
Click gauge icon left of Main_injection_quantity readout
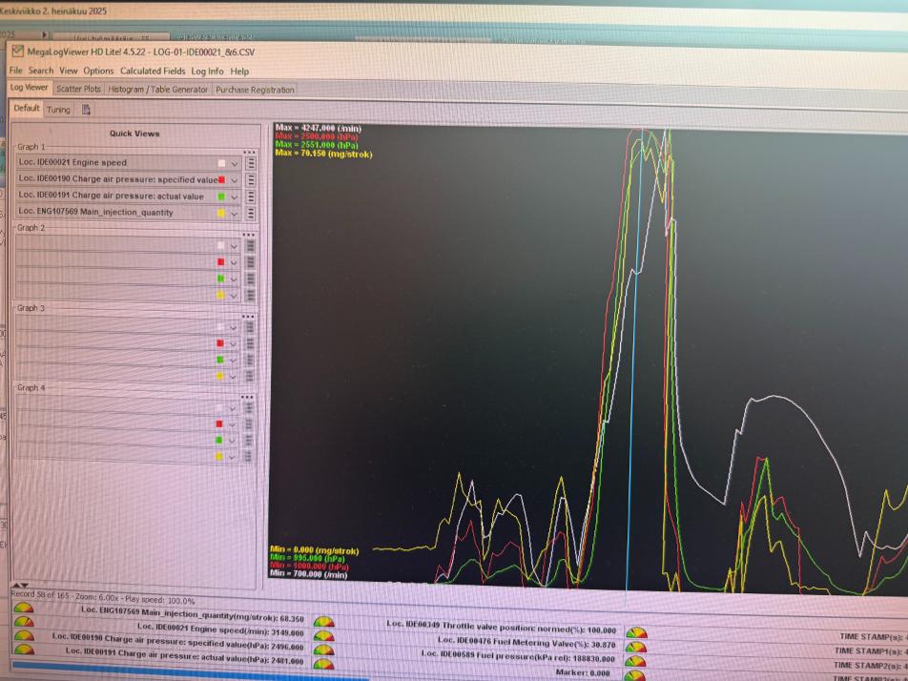23,608
